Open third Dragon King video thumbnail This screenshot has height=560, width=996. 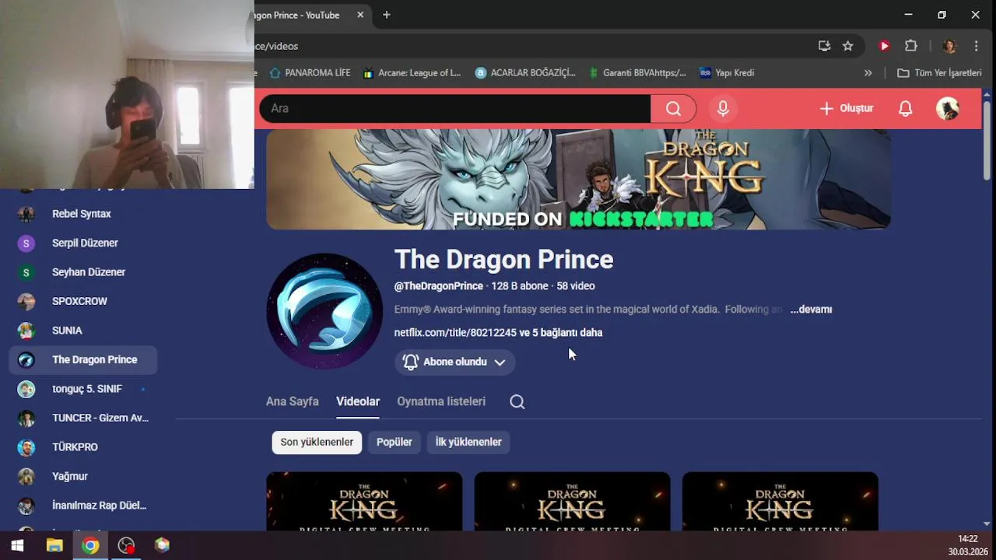pyautogui.click(x=780, y=502)
